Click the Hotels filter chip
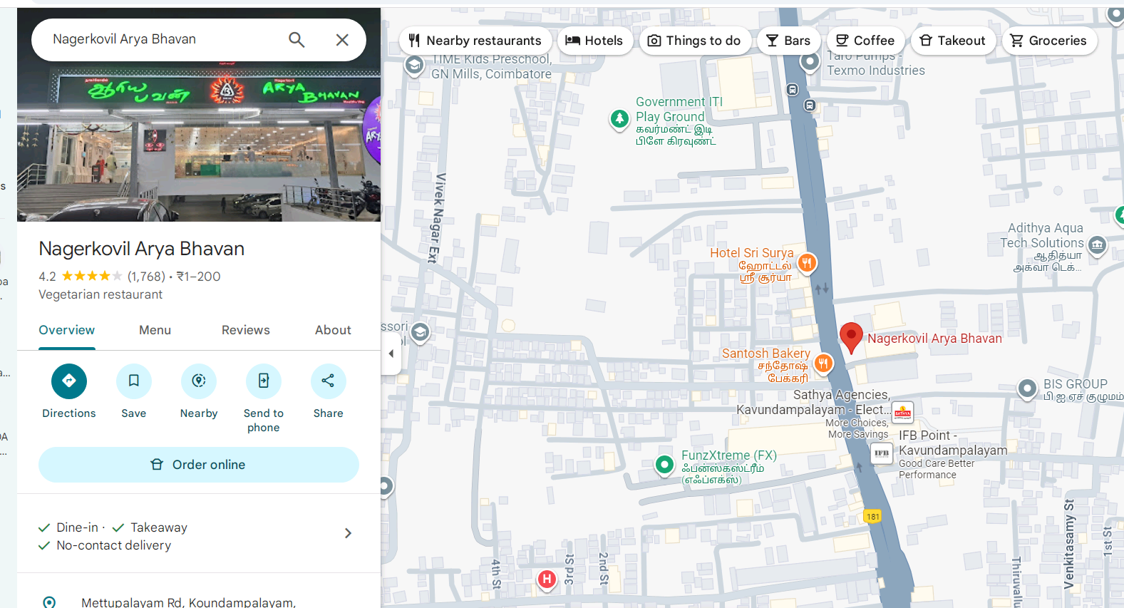This screenshot has height=608, width=1124. pos(594,41)
